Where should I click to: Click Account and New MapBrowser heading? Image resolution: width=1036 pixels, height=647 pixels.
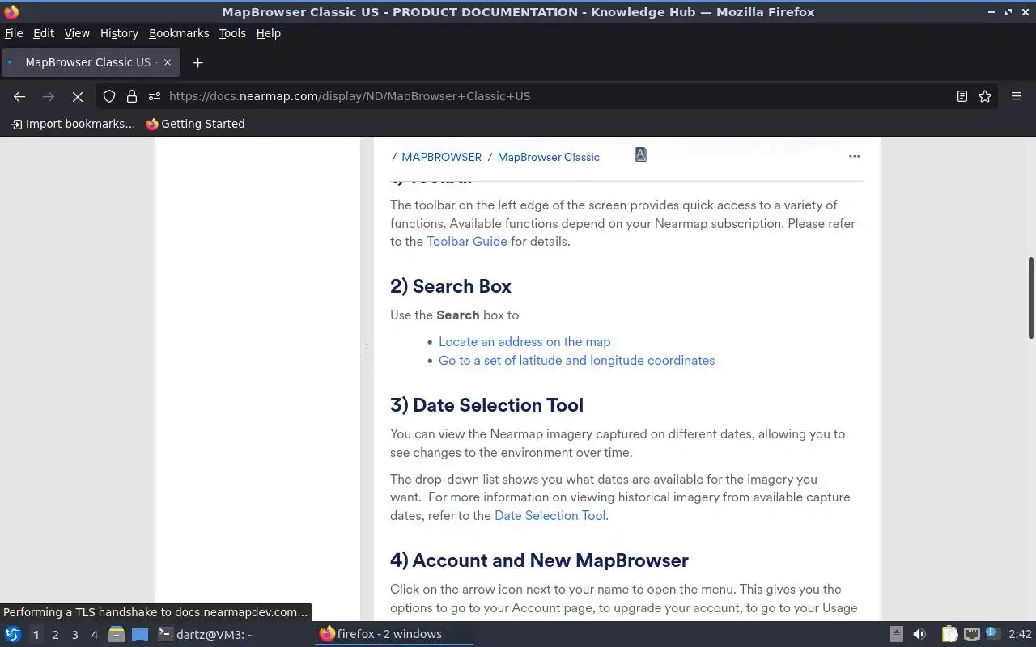coord(539,560)
